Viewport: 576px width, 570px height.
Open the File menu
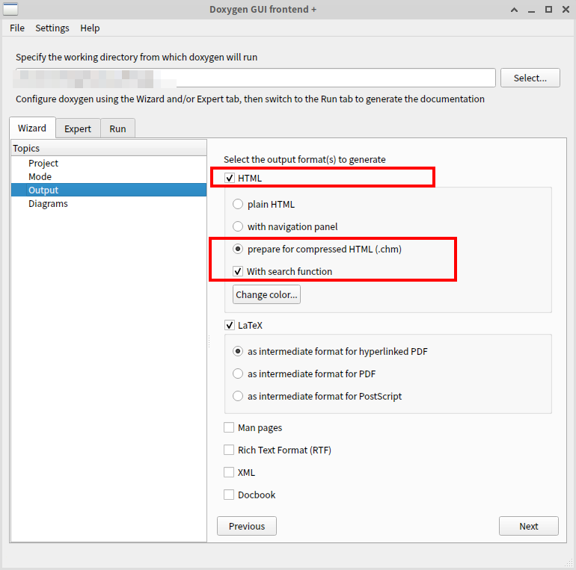[x=17, y=28]
